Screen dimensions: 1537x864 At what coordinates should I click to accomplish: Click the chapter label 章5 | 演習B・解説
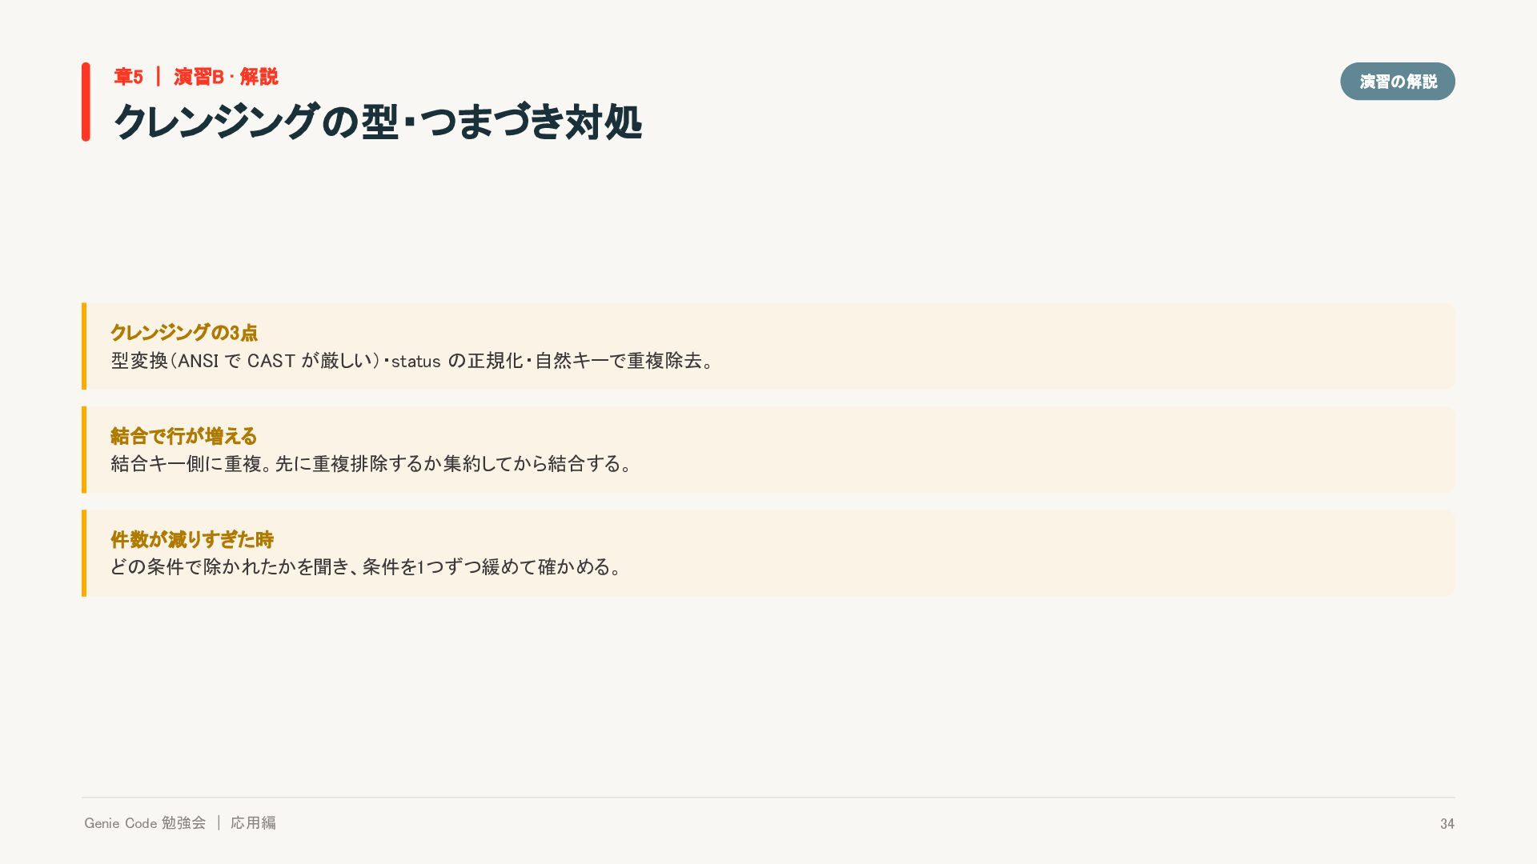click(x=196, y=77)
